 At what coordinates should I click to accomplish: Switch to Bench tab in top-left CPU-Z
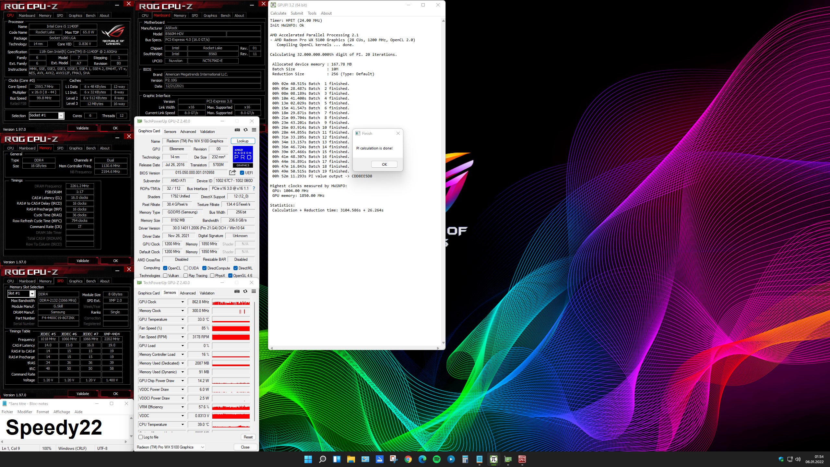point(90,16)
